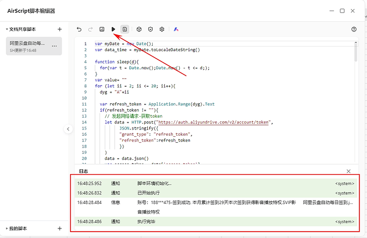Collapse the 文档共享脚本 section
The image size is (367, 238).
click(x=7, y=29)
